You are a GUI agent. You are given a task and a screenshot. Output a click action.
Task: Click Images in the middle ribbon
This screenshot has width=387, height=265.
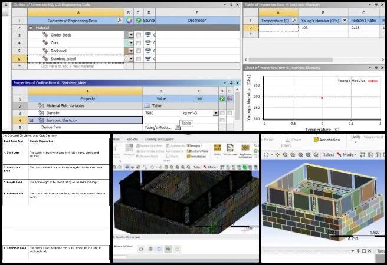coord(195,146)
